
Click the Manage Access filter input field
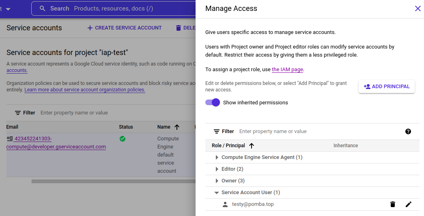point(316,131)
